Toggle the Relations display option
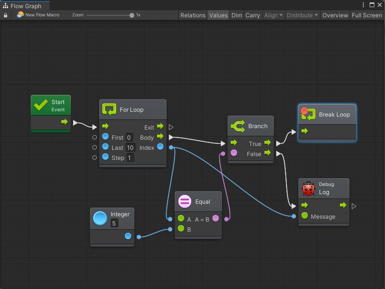The height and width of the screenshot is (289, 385). click(x=192, y=15)
